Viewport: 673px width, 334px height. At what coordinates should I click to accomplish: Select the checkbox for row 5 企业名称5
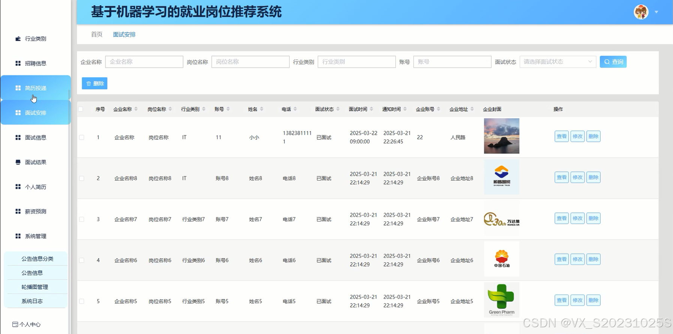81,301
